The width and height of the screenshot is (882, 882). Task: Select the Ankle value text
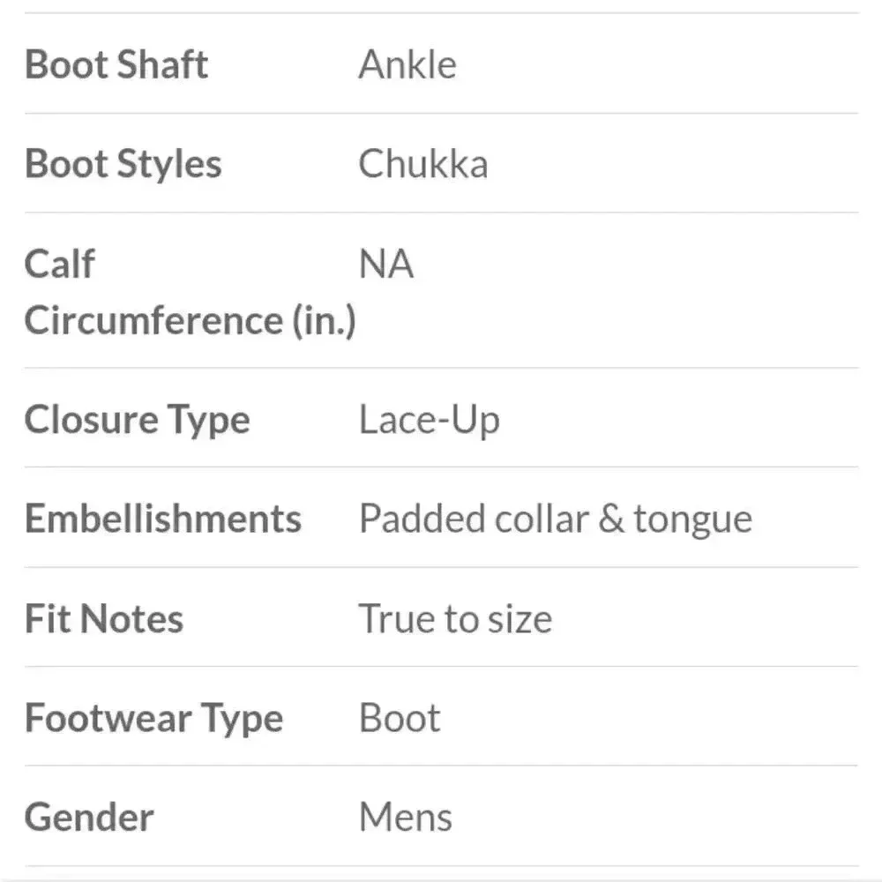(407, 65)
